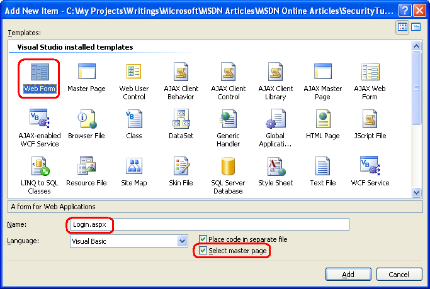Toggle Place code in separate file checkbox
The image size is (430, 289).
(203, 239)
